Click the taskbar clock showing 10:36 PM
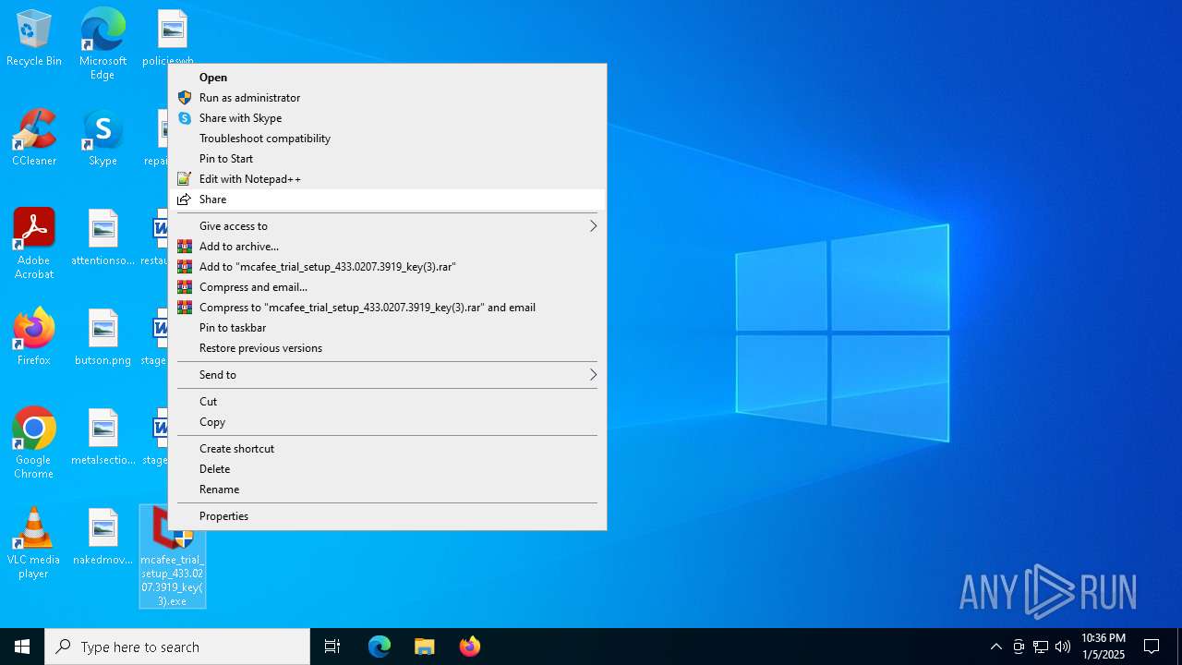Screen dimensions: 1182x665 tap(1104, 647)
